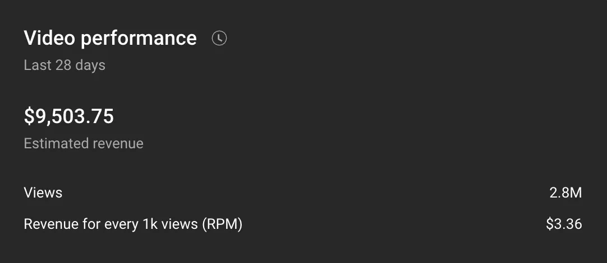Screen dimensions: 607x263
Task: Select the dollar sign of $9,503.75
Action: tap(29, 116)
